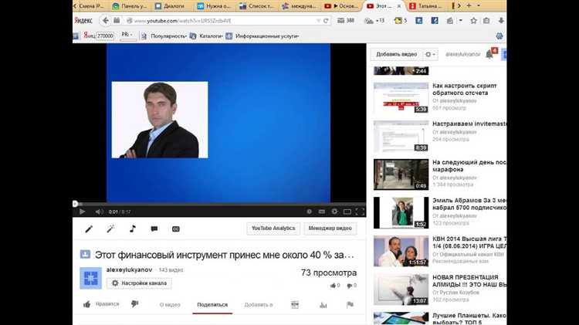Screen dimensions: 579x325
Task: Switch to the О видео tab
Action: tap(170, 305)
